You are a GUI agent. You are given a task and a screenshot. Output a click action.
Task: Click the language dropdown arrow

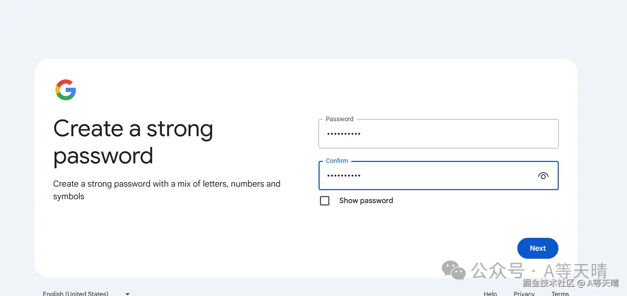(x=127, y=294)
